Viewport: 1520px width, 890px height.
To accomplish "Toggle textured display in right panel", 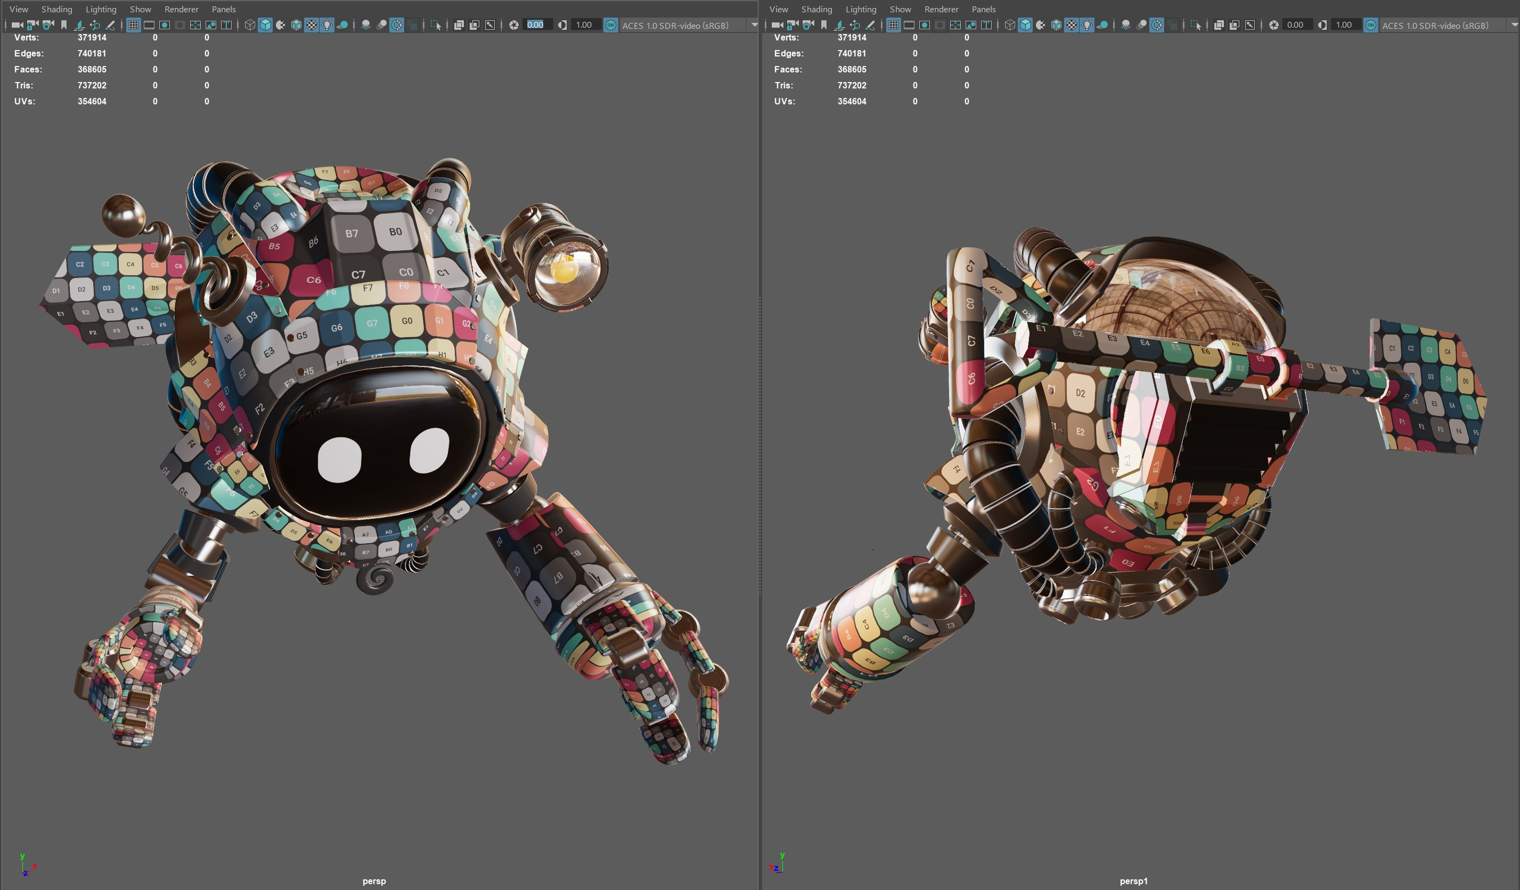I will [x=1071, y=25].
